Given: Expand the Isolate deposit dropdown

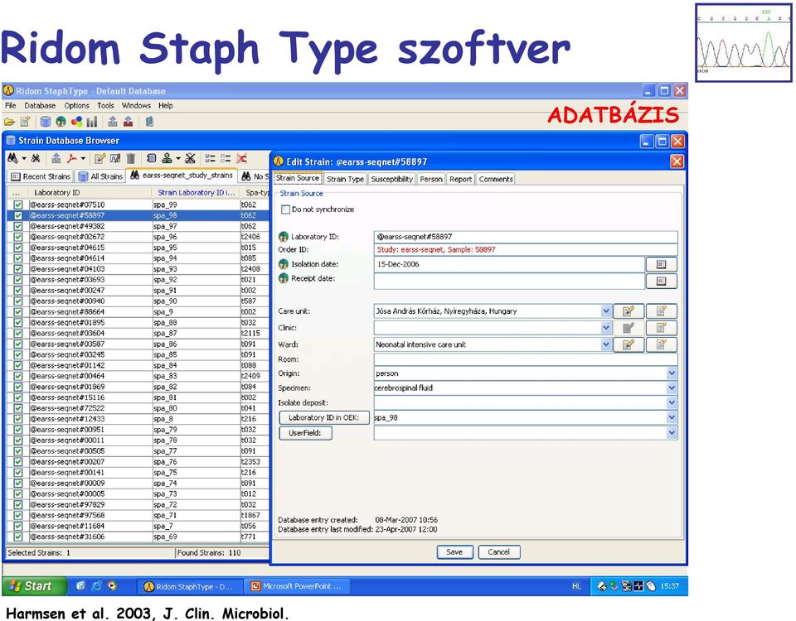Looking at the screenshot, I should [x=672, y=403].
